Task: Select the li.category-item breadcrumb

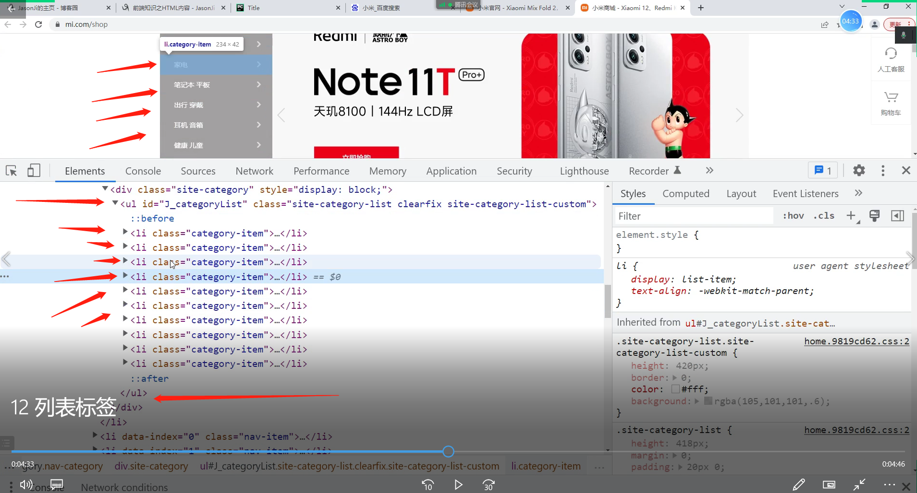Action: pos(546,466)
